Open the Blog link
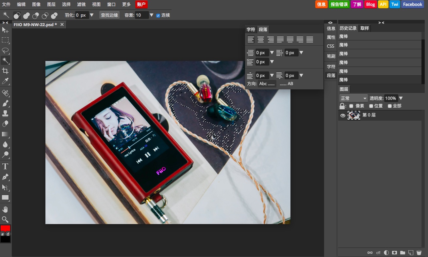The image size is (428, 257). [370, 4]
